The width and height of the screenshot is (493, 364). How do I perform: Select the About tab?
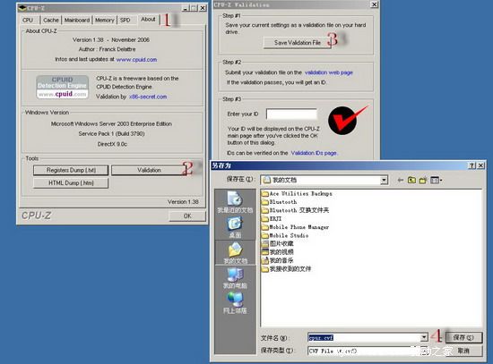tap(148, 19)
